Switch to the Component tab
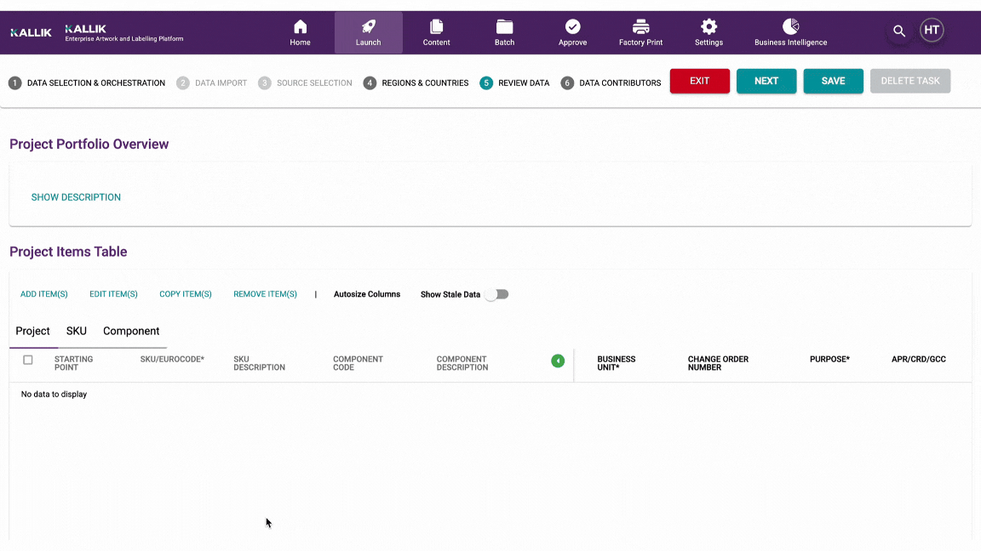 click(x=131, y=331)
